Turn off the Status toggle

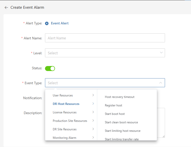[50, 69]
